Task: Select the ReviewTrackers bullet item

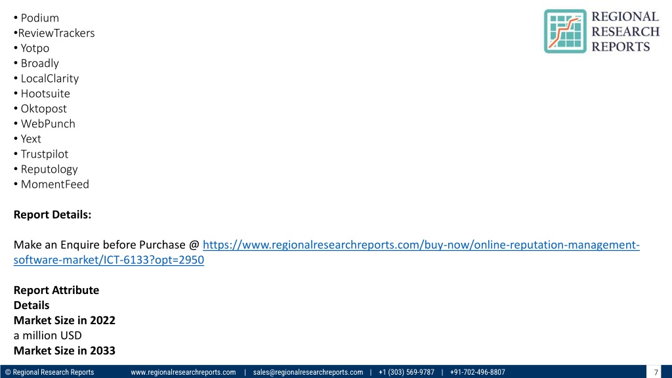Action: tap(54, 33)
